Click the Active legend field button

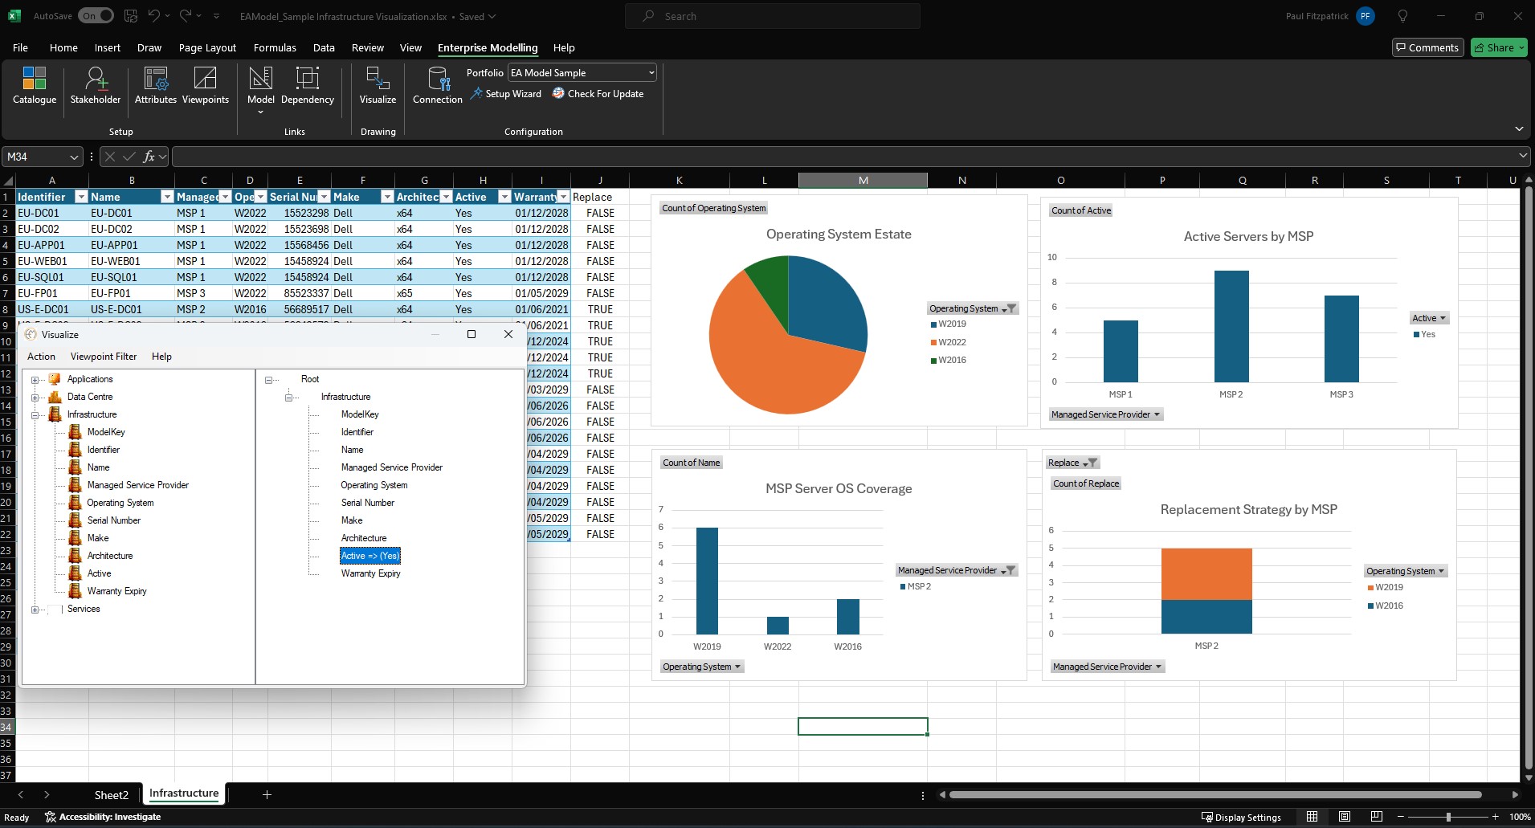pos(1429,318)
